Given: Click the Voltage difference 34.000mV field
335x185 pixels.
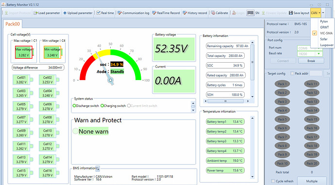Looking at the screenshot, I should coord(38,67).
